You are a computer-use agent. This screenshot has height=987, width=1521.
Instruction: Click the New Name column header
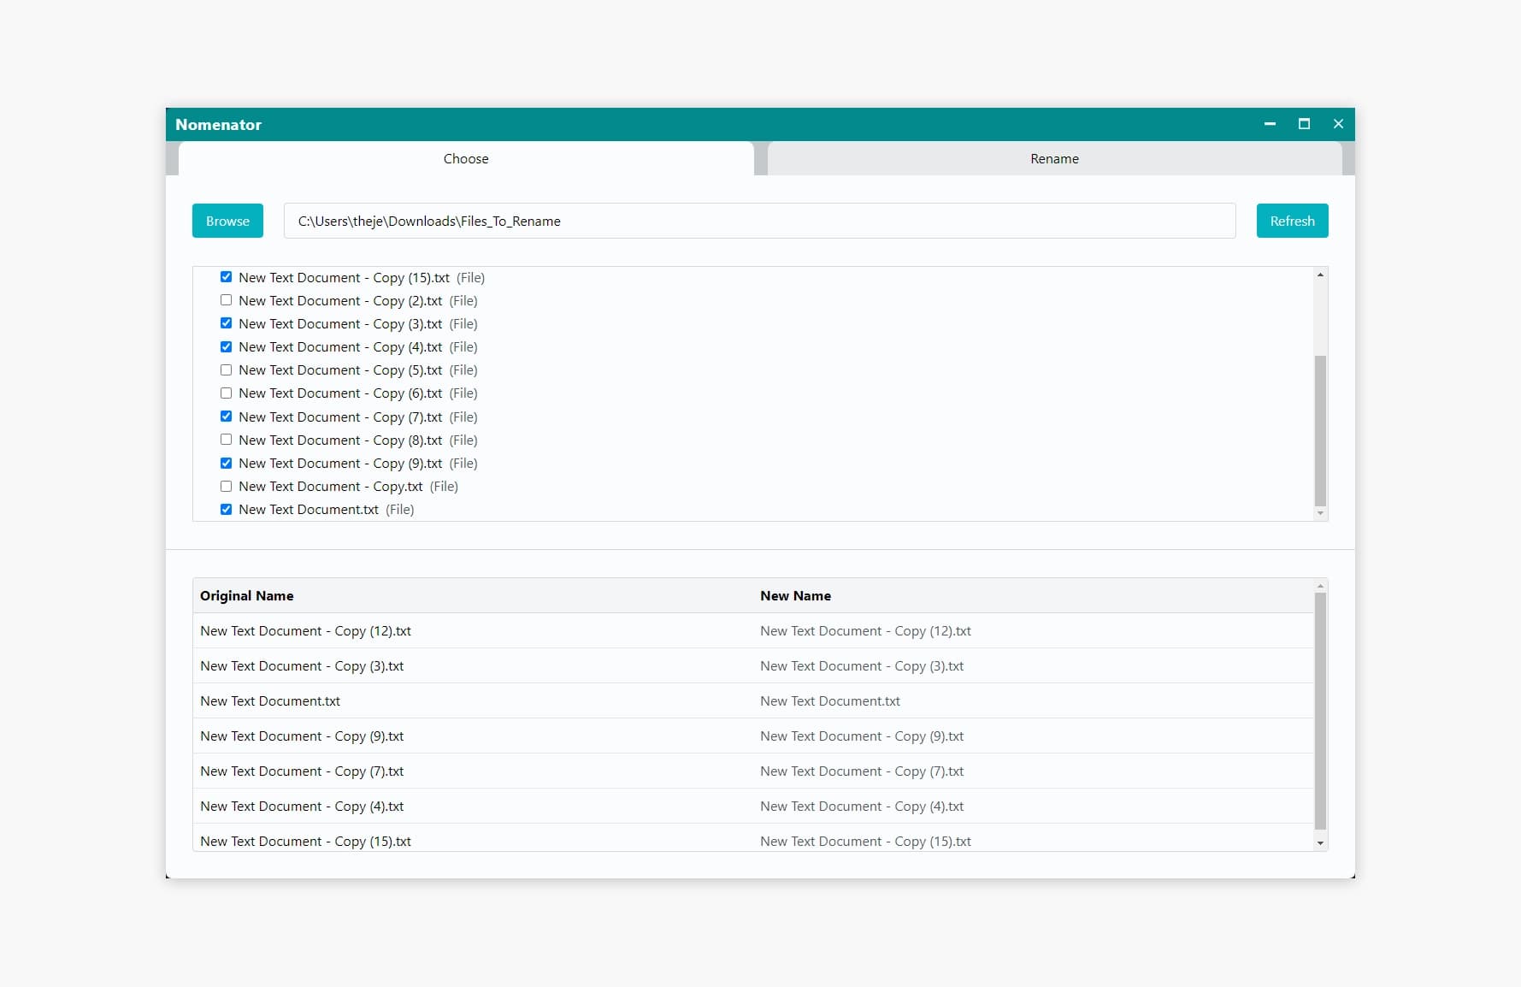click(1033, 595)
